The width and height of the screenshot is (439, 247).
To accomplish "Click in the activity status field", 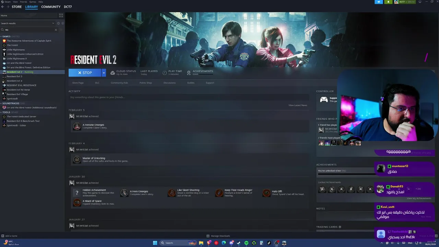I will pyautogui.click(x=188, y=97).
